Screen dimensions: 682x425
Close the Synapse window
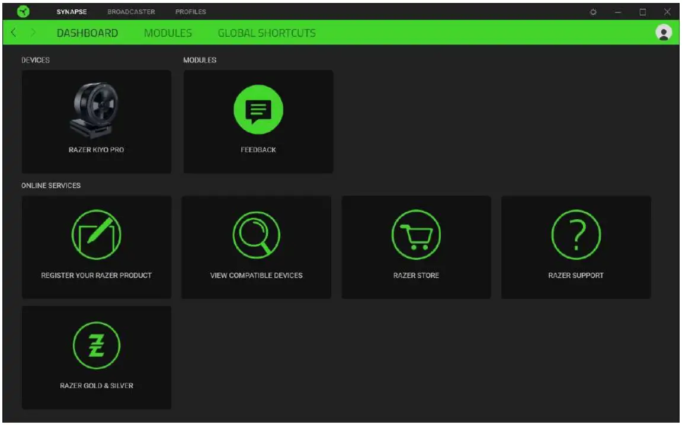pyautogui.click(x=667, y=12)
